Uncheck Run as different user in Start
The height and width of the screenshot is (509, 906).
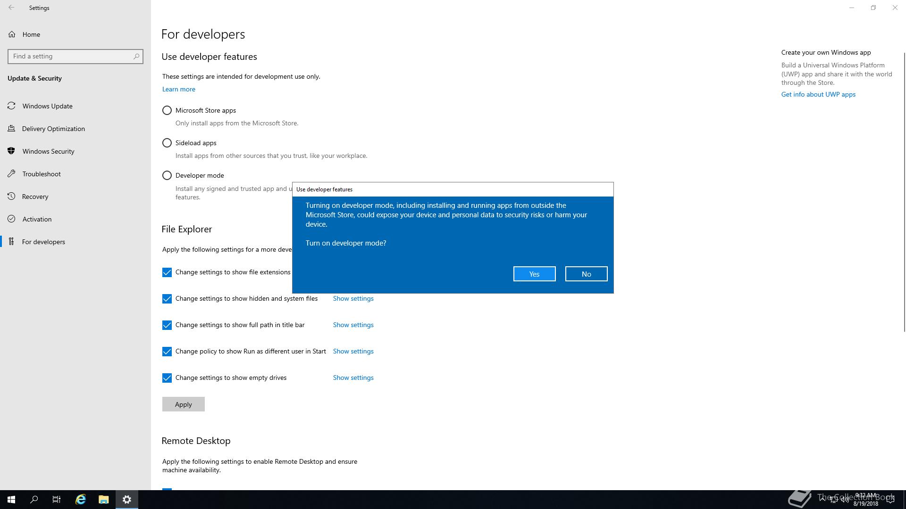(x=167, y=352)
